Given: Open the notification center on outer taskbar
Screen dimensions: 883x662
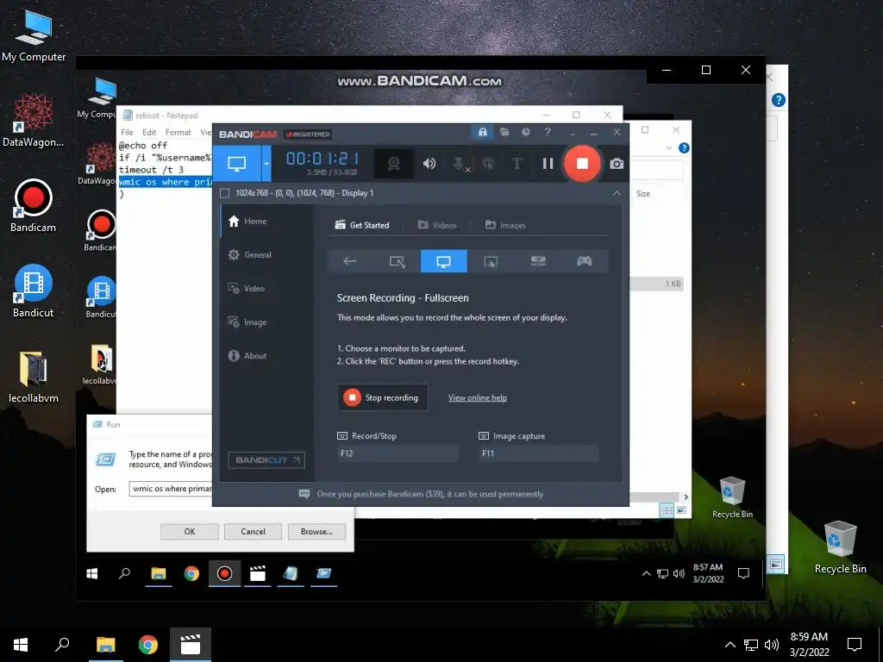Looking at the screenshot, I should point(855,645).
